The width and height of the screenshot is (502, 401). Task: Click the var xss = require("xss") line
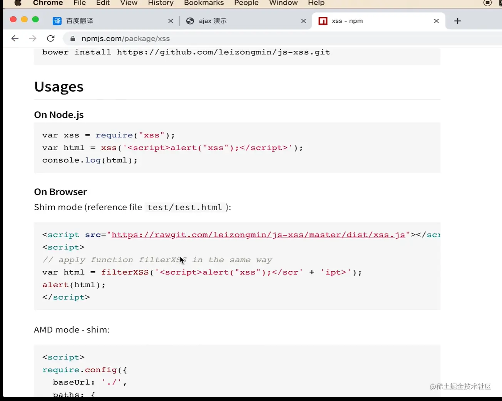click(x=109, y=135)
